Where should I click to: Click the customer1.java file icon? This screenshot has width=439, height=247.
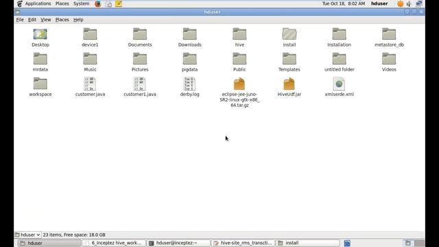pos(140,84)
